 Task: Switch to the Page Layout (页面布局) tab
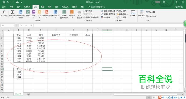click(x=27, y=7)
